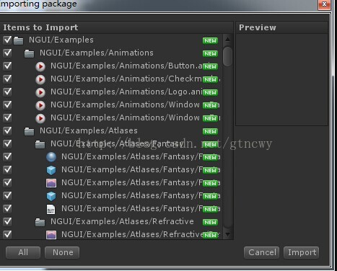Toggle checkbox for the Refractive texture row
This screenshot has height=271, width=337.
[7, 234]
